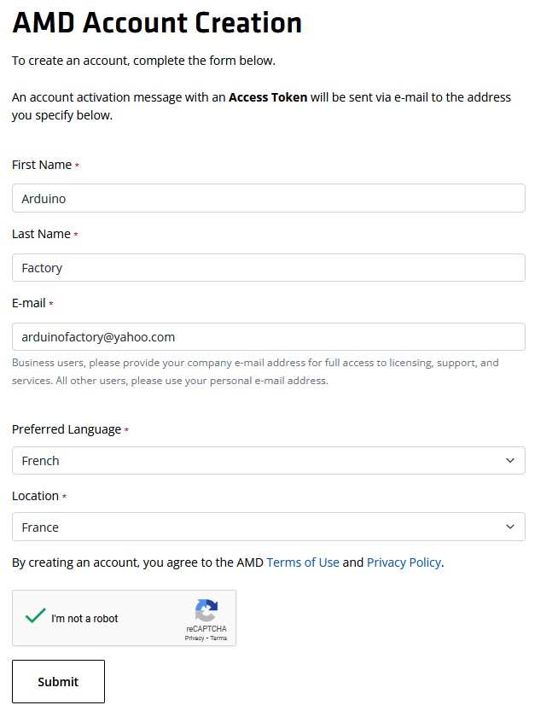Click the reCAPTCHA logo icon
The image size is (535, 711).
click(206, 610)
